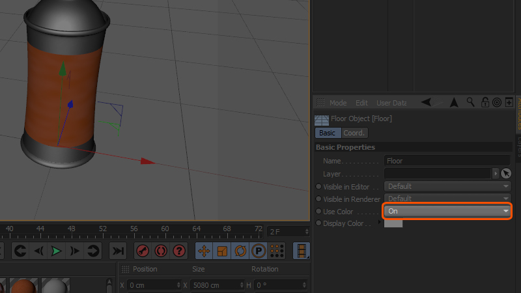Click the parameter keying P icon
The height and width of the screenshot is (293, 521).
click(x=259, y=251)
